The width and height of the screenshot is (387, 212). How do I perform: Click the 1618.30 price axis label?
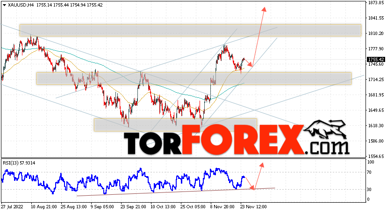coord(376,125)
